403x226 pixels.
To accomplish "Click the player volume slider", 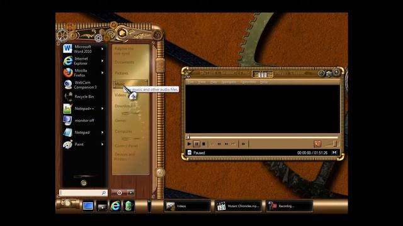I will (332, 144).
